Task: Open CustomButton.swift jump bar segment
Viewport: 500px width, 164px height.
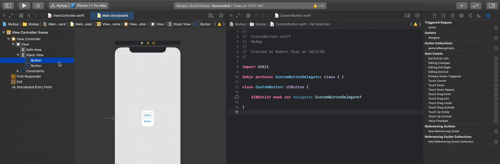Action: coord(288,24)
